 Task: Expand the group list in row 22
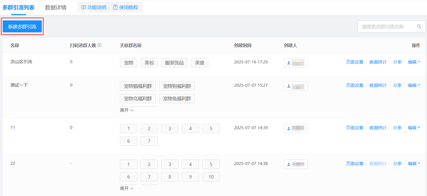click(127, 188)
